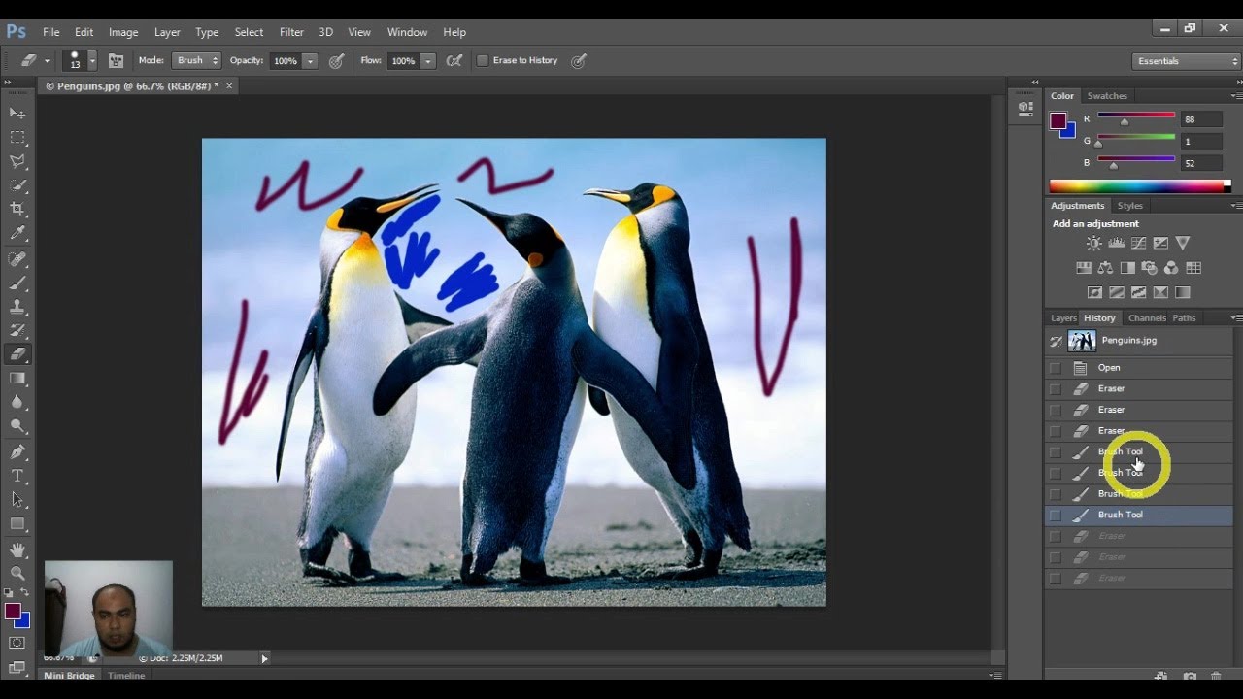The width and height of the screenshot is (1243, 699).
Task: Select the Eyedropper tool
Action: [x=17, y=234]
